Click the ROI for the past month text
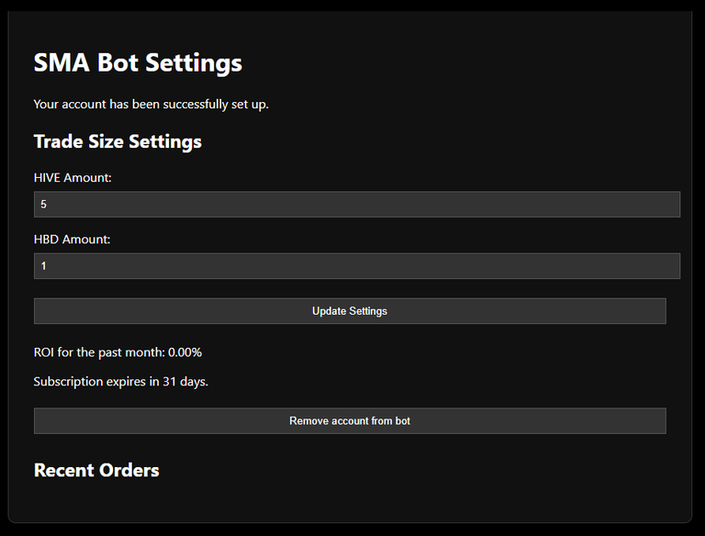Screen dimensions: 705x536 (117, 352)
